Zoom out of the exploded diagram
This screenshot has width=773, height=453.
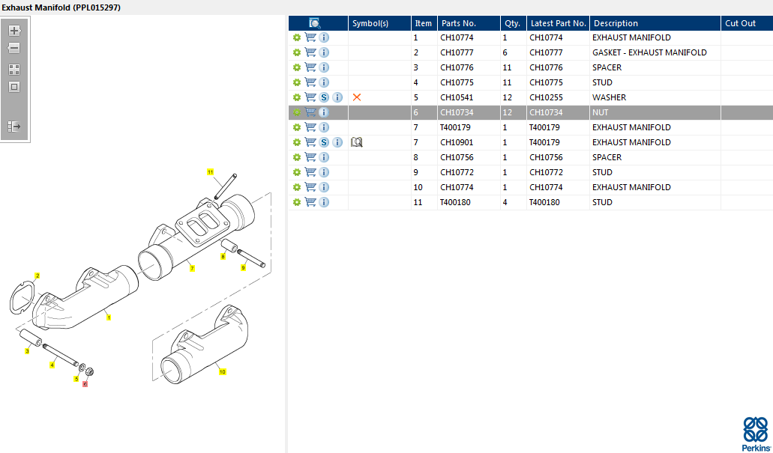[14, 49]
